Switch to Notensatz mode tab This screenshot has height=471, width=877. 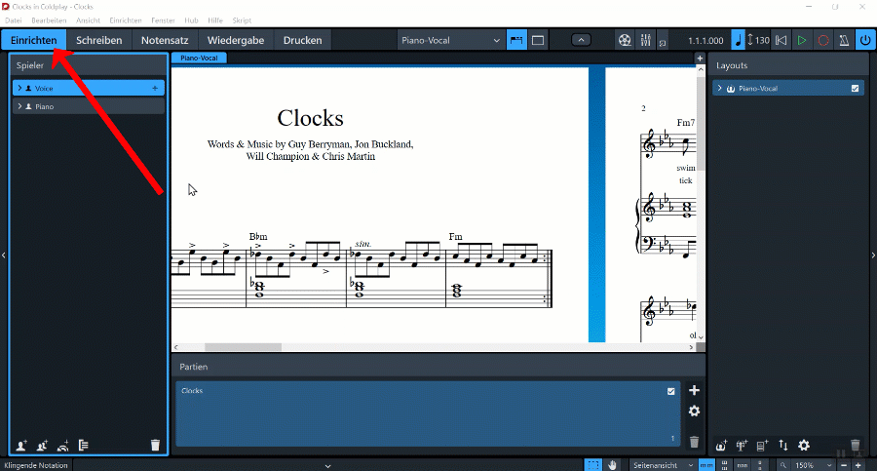coord(165,40)
